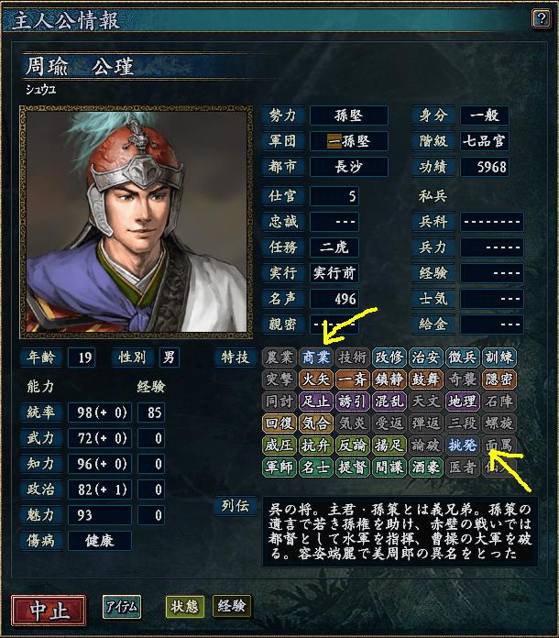
Task: Select the 威圧 skill badge
Action: [x=279, y=445]
